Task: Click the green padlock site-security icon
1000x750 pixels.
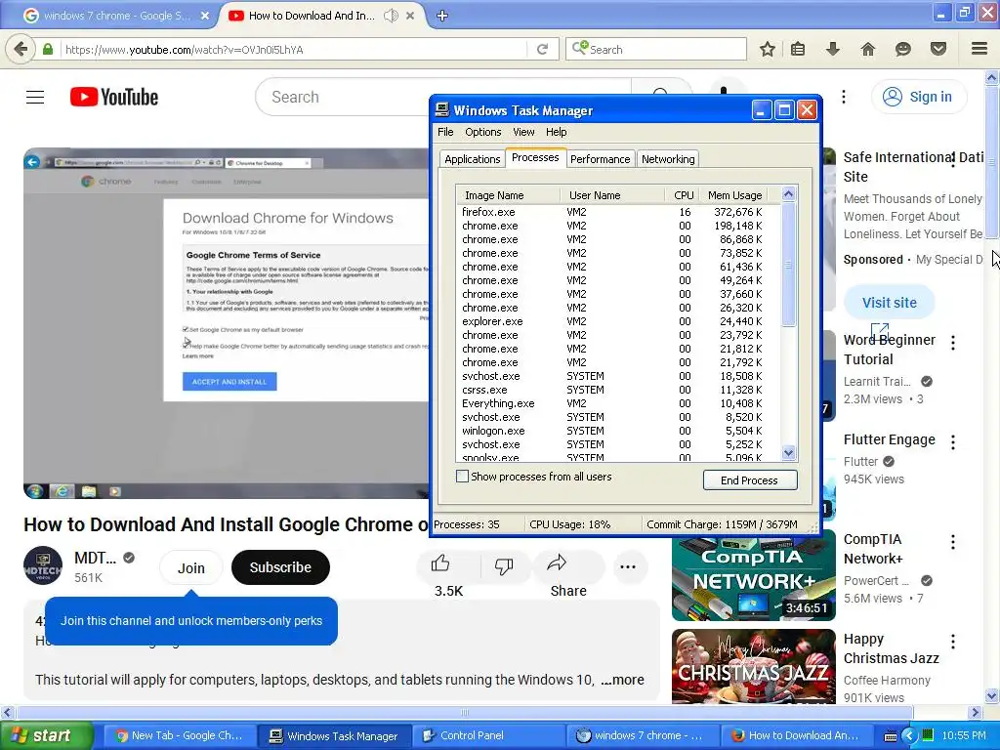Action: 48,49
